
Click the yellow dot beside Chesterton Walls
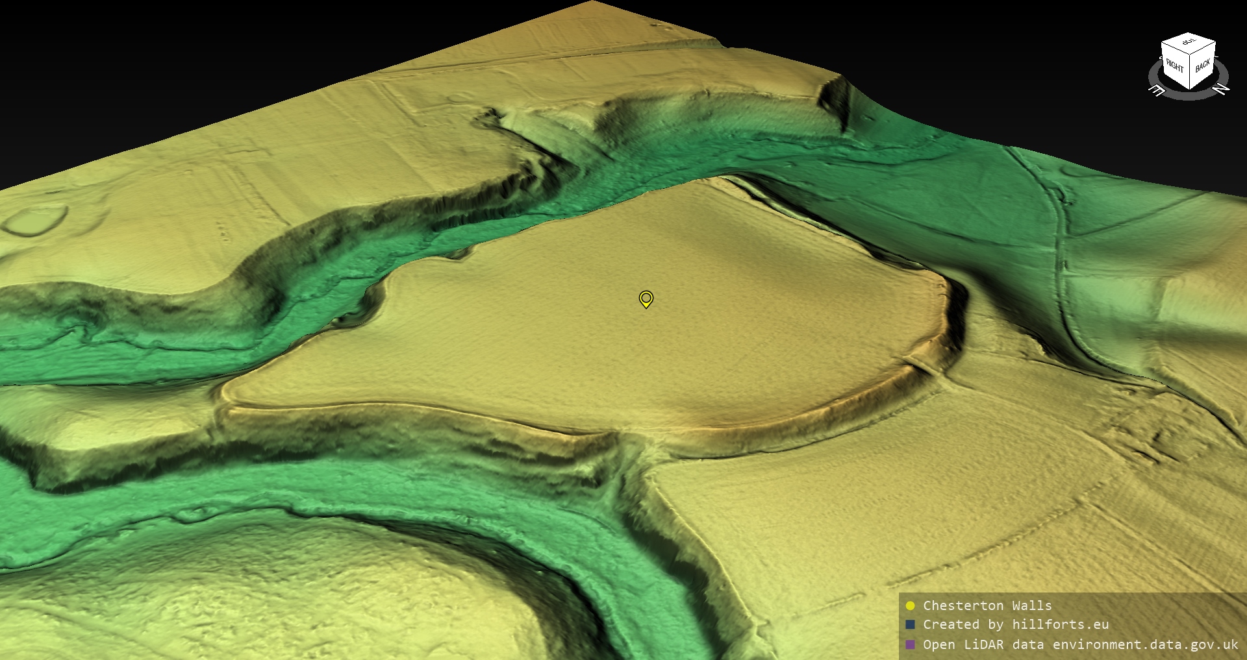(x=910, y=605)
